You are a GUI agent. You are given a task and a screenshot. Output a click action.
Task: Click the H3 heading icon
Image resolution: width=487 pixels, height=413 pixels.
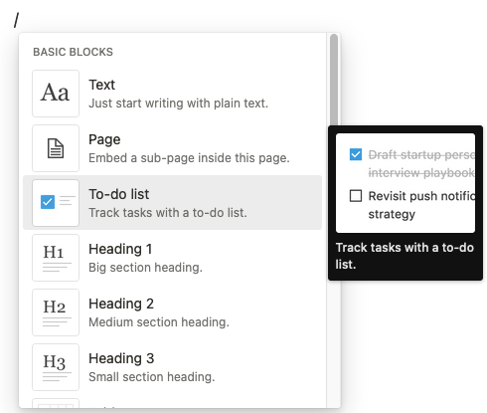56,367
